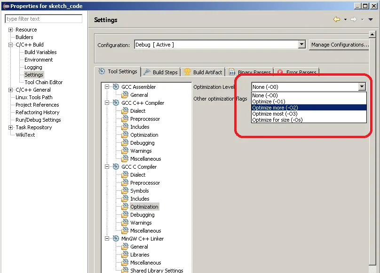Click Warnings icon under GCC C++ Compiler
The width and height of the screenshot is (380, 273).
point(125,151)
